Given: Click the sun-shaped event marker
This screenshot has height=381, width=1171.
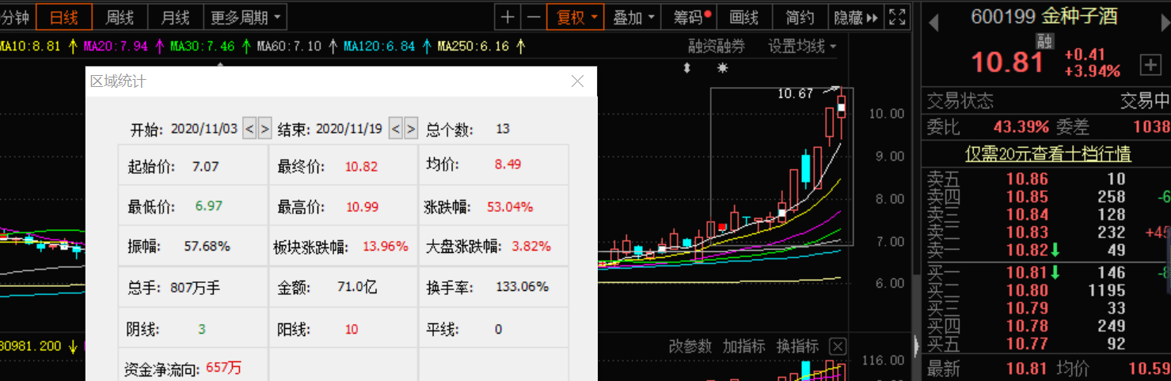Looking at the screenshot, I should tap(722, 69).
